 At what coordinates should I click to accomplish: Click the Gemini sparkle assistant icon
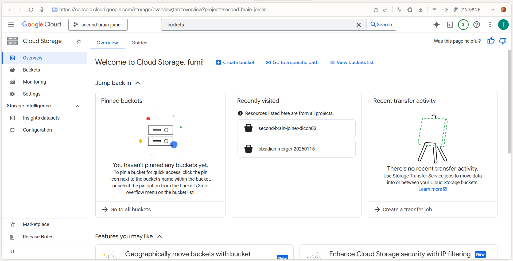pyautogui.click(x=436, y=25)
